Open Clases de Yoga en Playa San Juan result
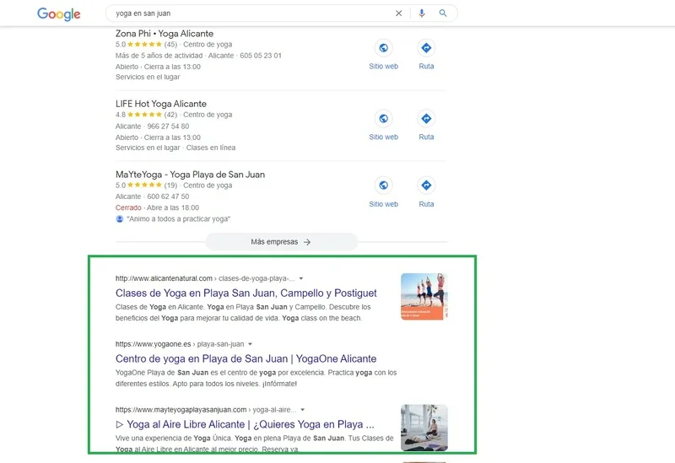This screenshot has height=463, width=675. click(x=246, y=293)
